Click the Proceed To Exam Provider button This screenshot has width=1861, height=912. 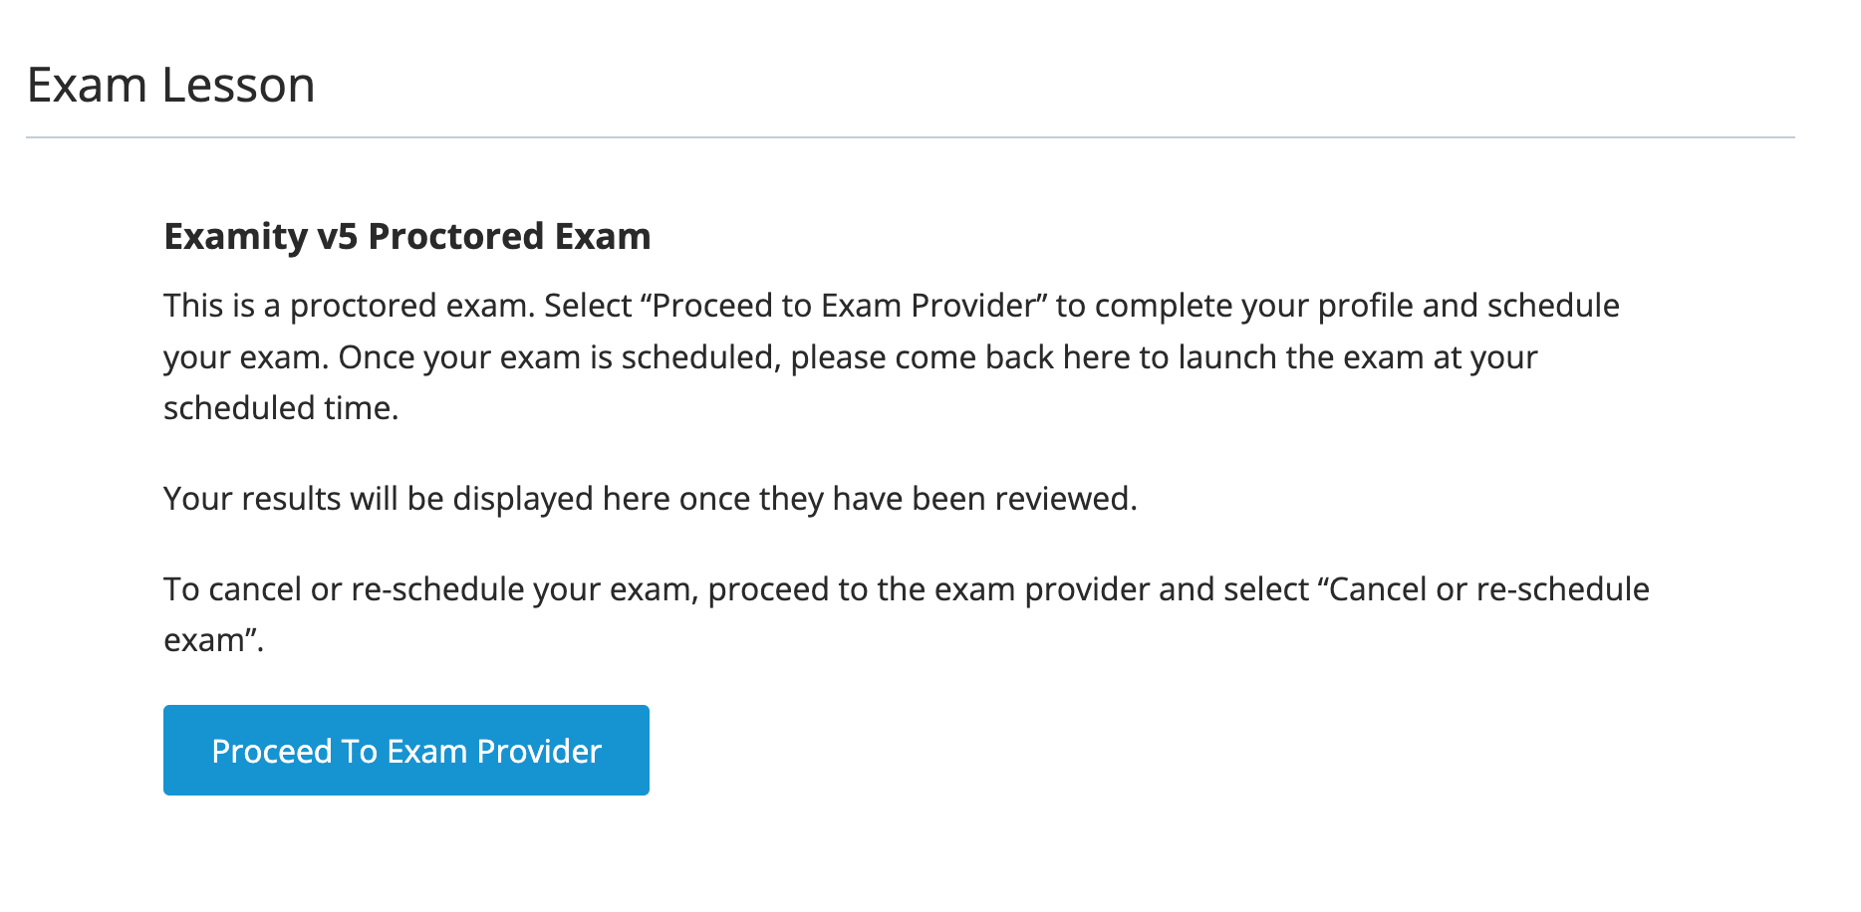tap(406, 750)
